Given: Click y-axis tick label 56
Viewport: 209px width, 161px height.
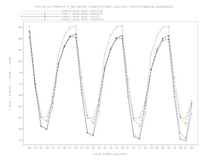Looking at the screenshot, I should (20, 129).
